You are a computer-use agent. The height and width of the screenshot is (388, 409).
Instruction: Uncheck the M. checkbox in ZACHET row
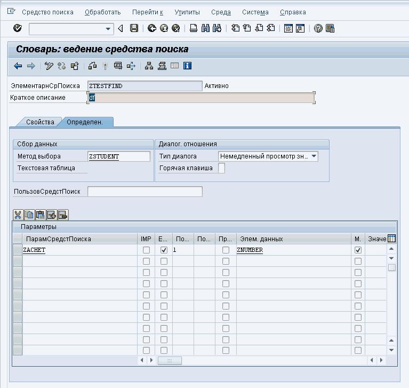coord(358,250)
